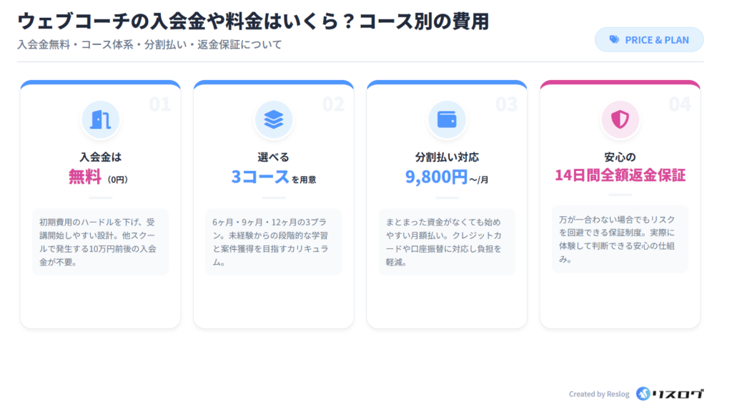The height and width of the screenshot is (405, 732).
Task: Click the wallet icon for 分割払い対応
Action: tap(447, 119)
